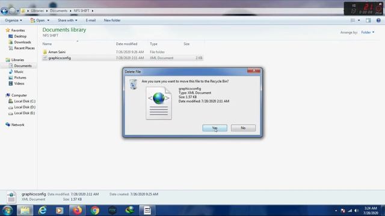Open the Videos library
The width and height of the screenshot is (385, 216).
pos(19,83)
